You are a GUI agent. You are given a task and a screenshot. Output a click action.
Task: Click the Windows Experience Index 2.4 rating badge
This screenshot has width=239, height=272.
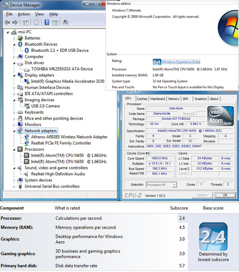click(157, 62)
